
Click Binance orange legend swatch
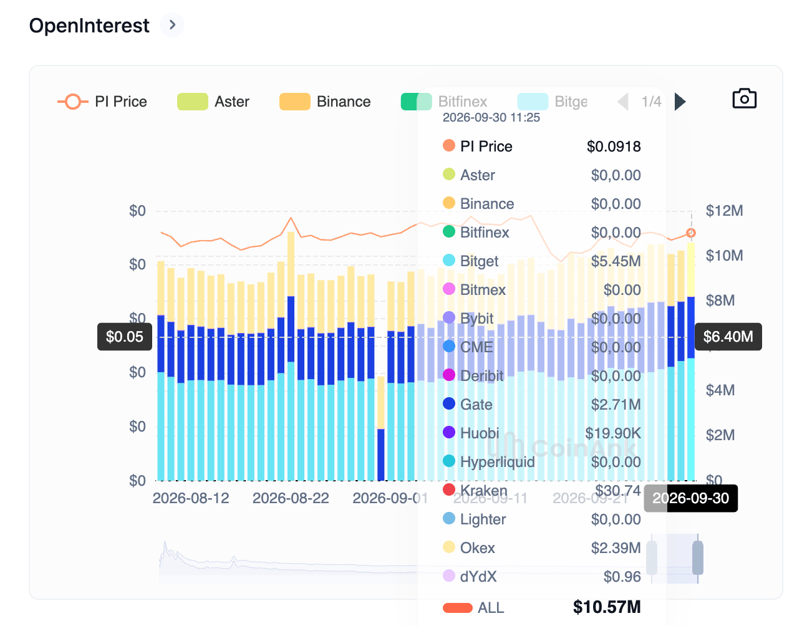pyautogui.click(x=295, y=102)
